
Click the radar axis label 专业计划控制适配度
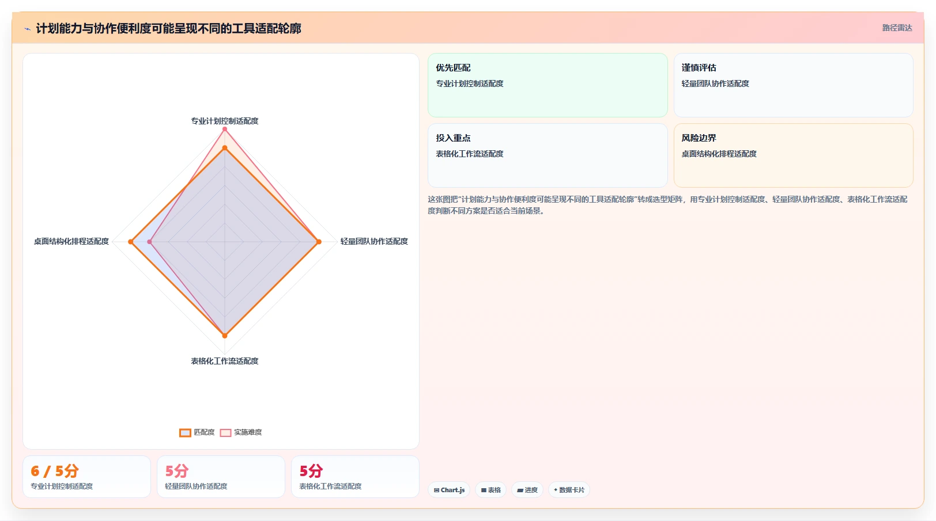[x=225, y=121]
